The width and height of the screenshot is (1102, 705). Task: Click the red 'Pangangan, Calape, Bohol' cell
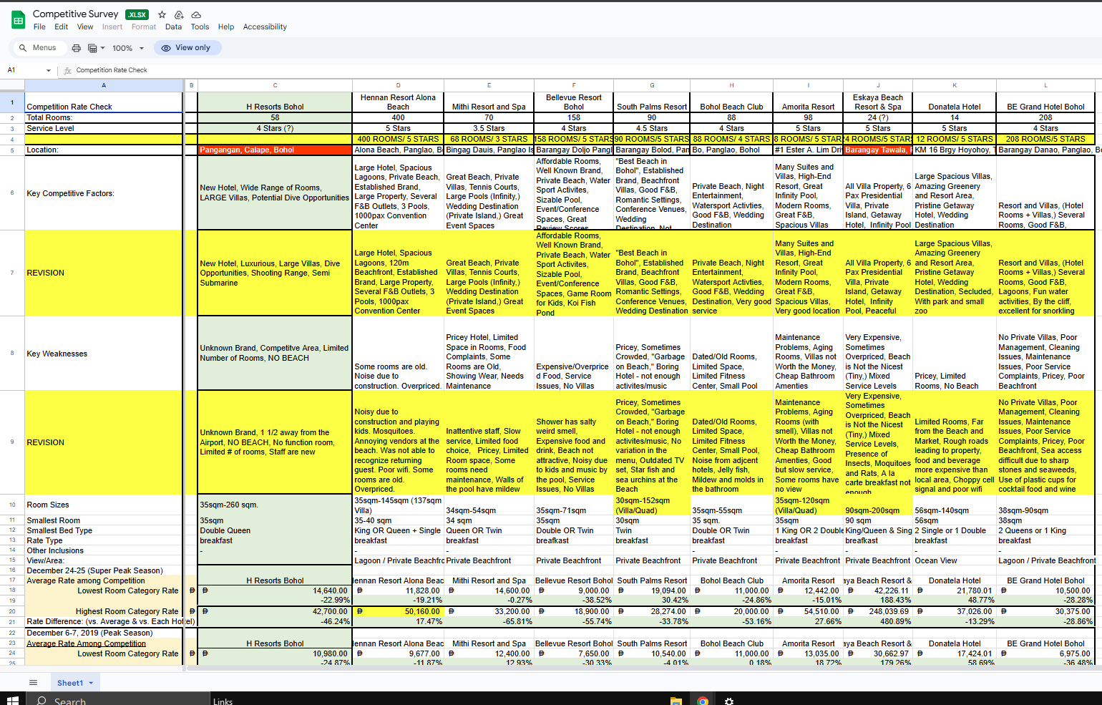pos(275,150)
